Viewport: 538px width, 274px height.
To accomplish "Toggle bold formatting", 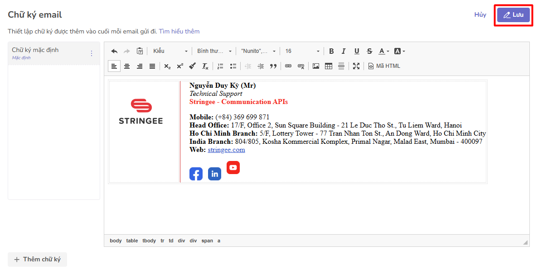I will click(x=331, y=51).
